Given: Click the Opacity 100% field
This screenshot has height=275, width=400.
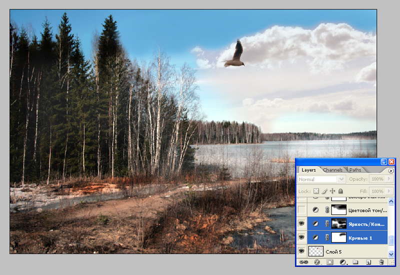Looking at the screenshot, I should tap(377, 179).
